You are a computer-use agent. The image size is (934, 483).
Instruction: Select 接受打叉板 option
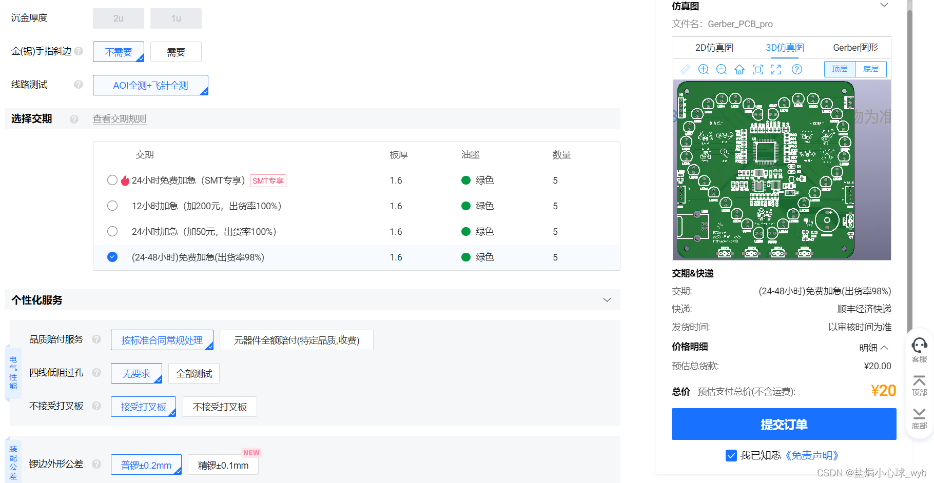pos(143,407)
